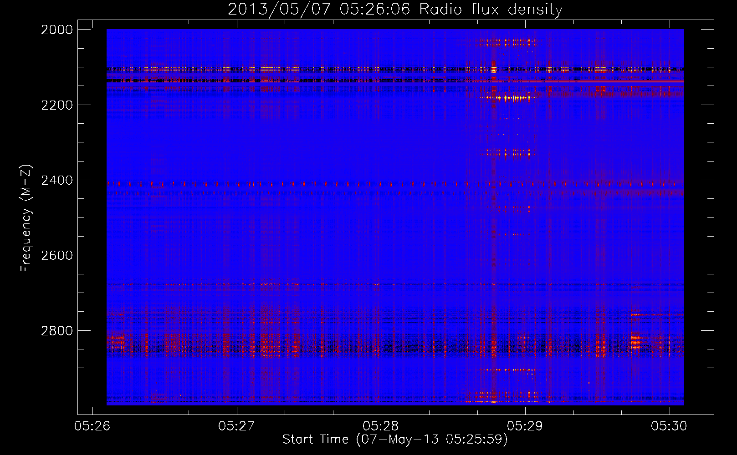Click the 05:27 time tick label
Viewport: 737px width, 455px height.
click(x=236, y=426)
